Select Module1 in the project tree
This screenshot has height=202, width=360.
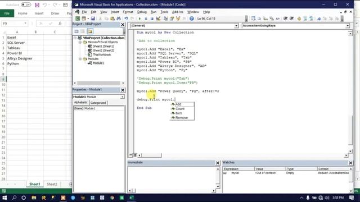(x=98, y=63)
